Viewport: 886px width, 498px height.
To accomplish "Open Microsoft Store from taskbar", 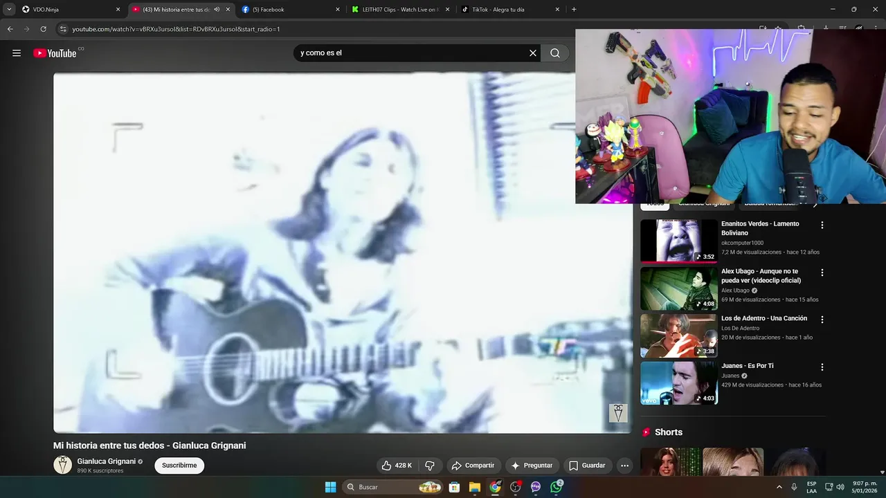I will [455, 487].
